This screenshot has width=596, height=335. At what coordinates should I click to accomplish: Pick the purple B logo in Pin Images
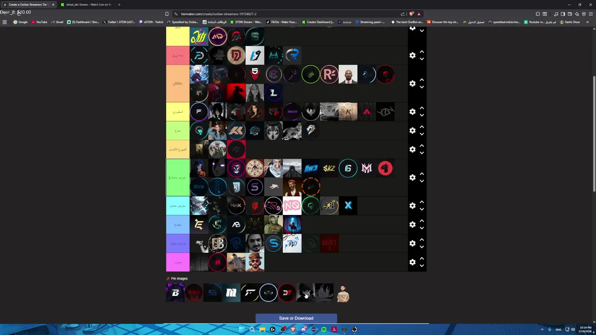[x=176, y=293]
